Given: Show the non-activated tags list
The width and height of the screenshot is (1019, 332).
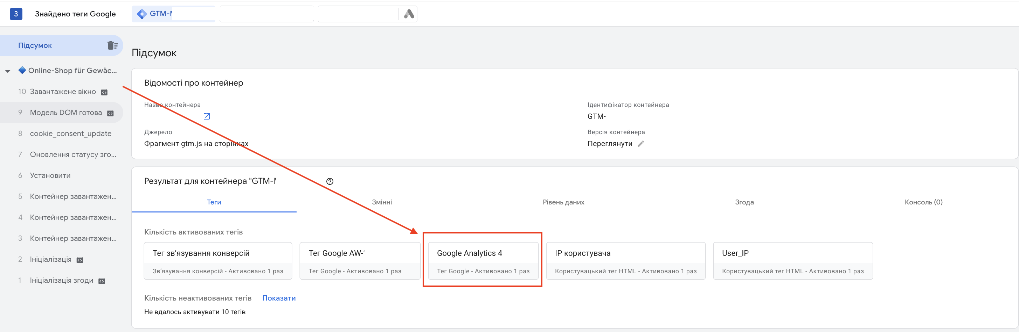Looking at the screenshot, I should (x=279, y=298).
